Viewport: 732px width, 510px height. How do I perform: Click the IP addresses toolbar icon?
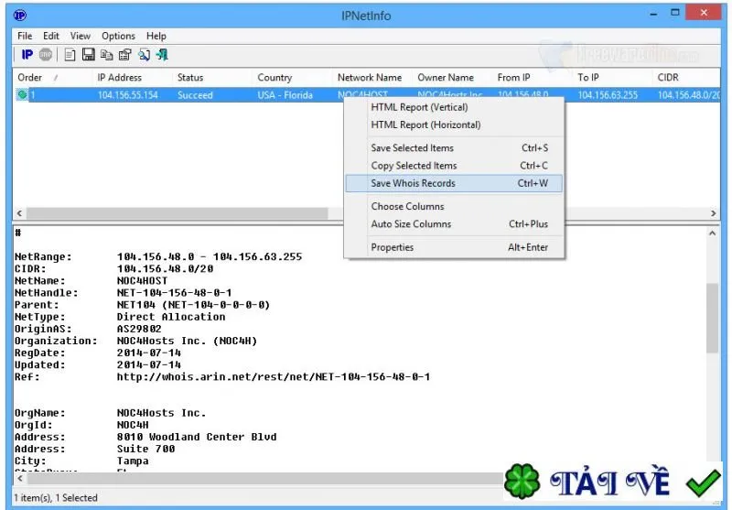pos(27,55)
